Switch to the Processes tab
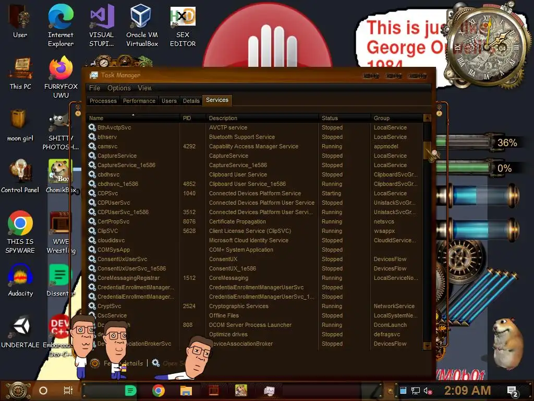Screen dimensions: 534x401 [x=103, y=101]
